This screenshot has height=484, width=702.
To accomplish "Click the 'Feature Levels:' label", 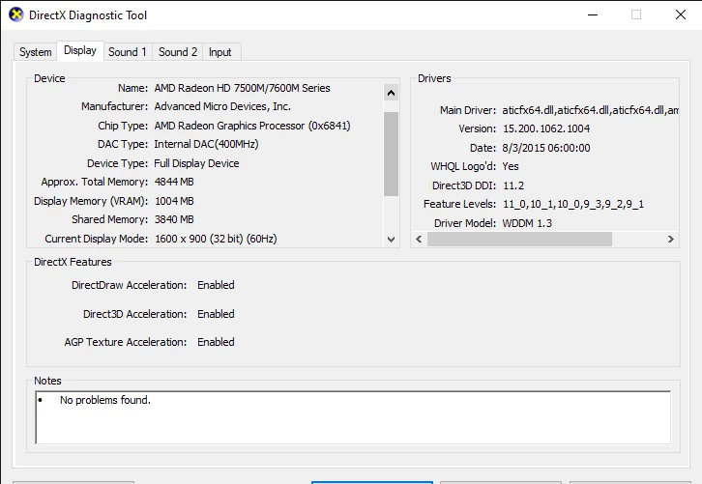I will [460, 205].
